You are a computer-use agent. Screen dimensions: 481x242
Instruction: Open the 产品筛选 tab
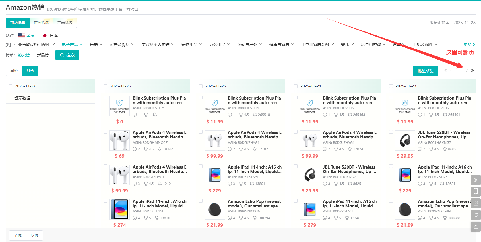tap(65, 23)
